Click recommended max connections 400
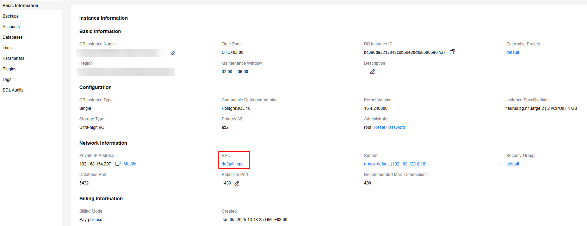587x226 pixels. pos(367,183)
